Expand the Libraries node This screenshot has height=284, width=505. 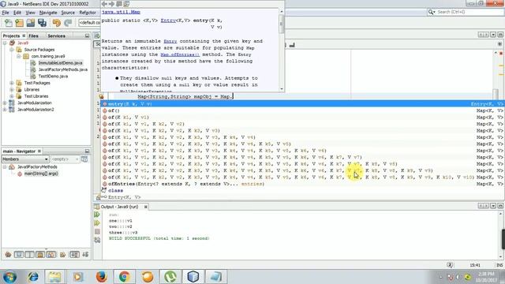(x=12, y=89)
